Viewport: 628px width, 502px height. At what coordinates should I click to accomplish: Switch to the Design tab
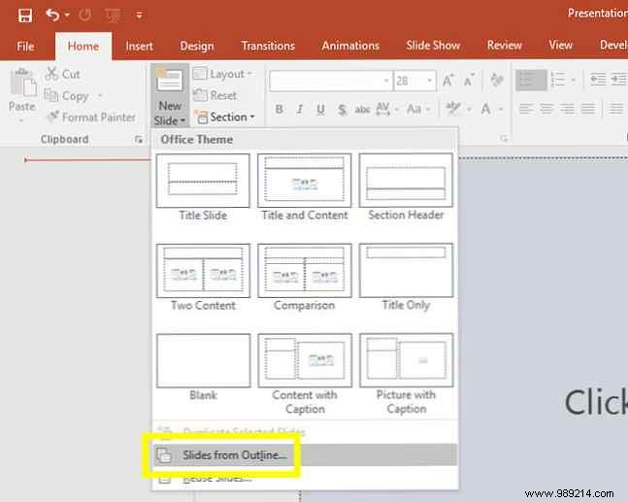coord(196,47)
